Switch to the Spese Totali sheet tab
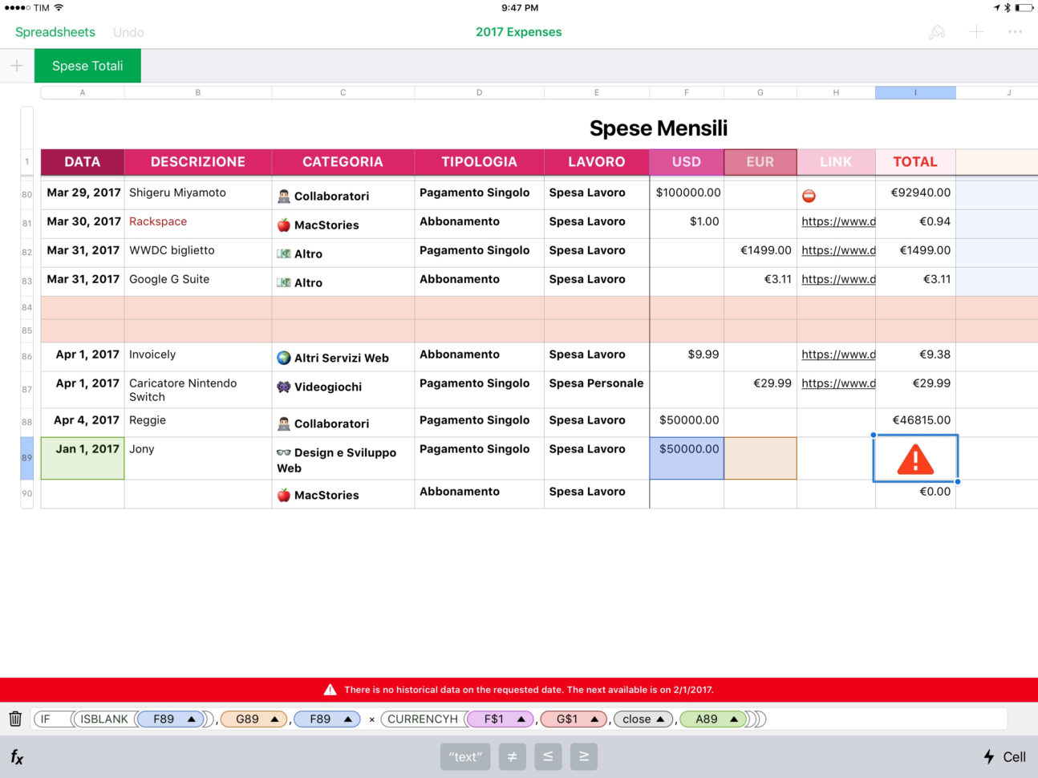This screenshot has height=778, width=1038. pos(87,65)
